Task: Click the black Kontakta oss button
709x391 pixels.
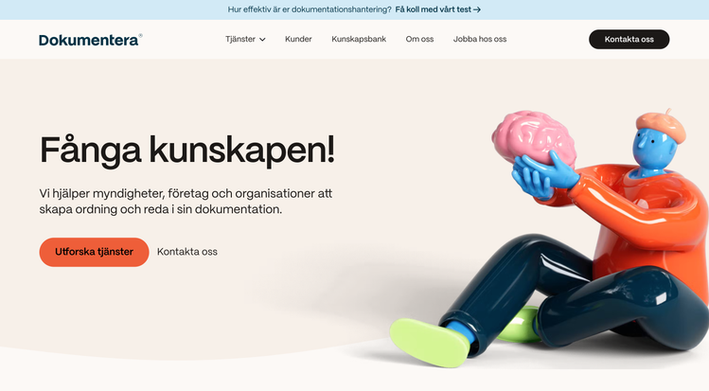Action: click(629, 40)
